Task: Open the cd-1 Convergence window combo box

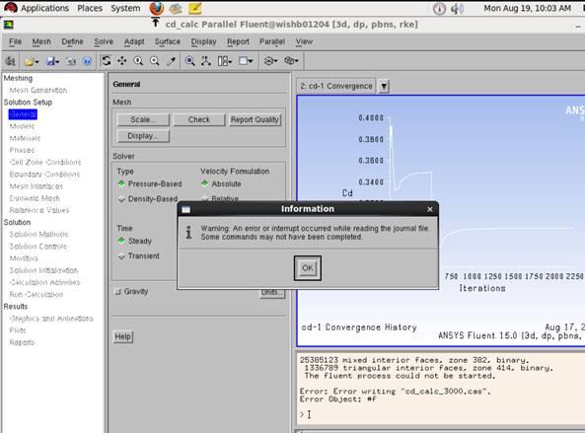Action: point(336,86)
